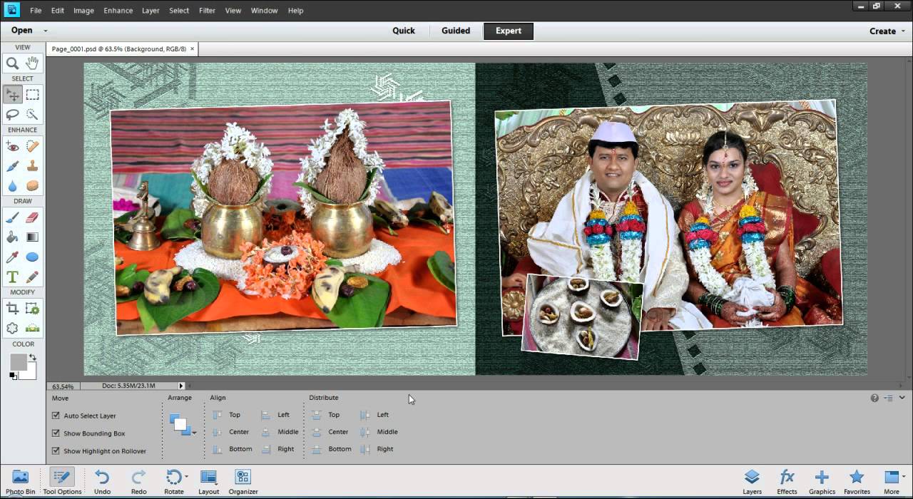Select the Blur tool

pyautogui.click(x=13, y=186)
